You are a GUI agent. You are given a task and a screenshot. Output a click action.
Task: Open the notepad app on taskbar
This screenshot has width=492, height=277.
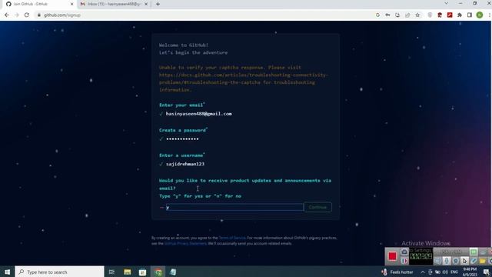pyautogui.click(x=173, y=272)
